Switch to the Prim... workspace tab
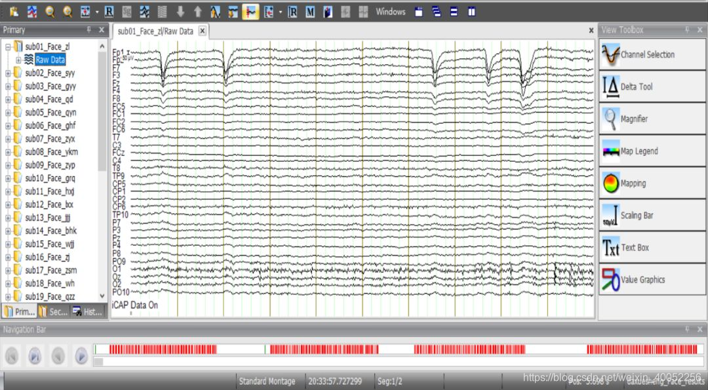This screenshot has height=390, width=708. [x=20, y=311]
